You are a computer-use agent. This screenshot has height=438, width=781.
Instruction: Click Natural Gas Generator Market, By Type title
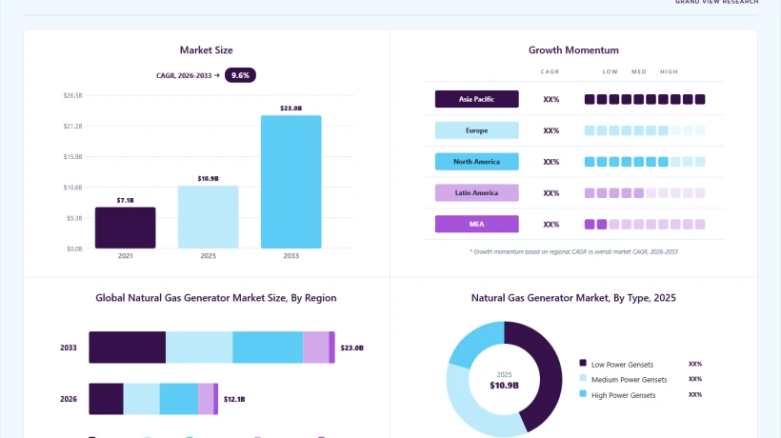pos(573,298)
